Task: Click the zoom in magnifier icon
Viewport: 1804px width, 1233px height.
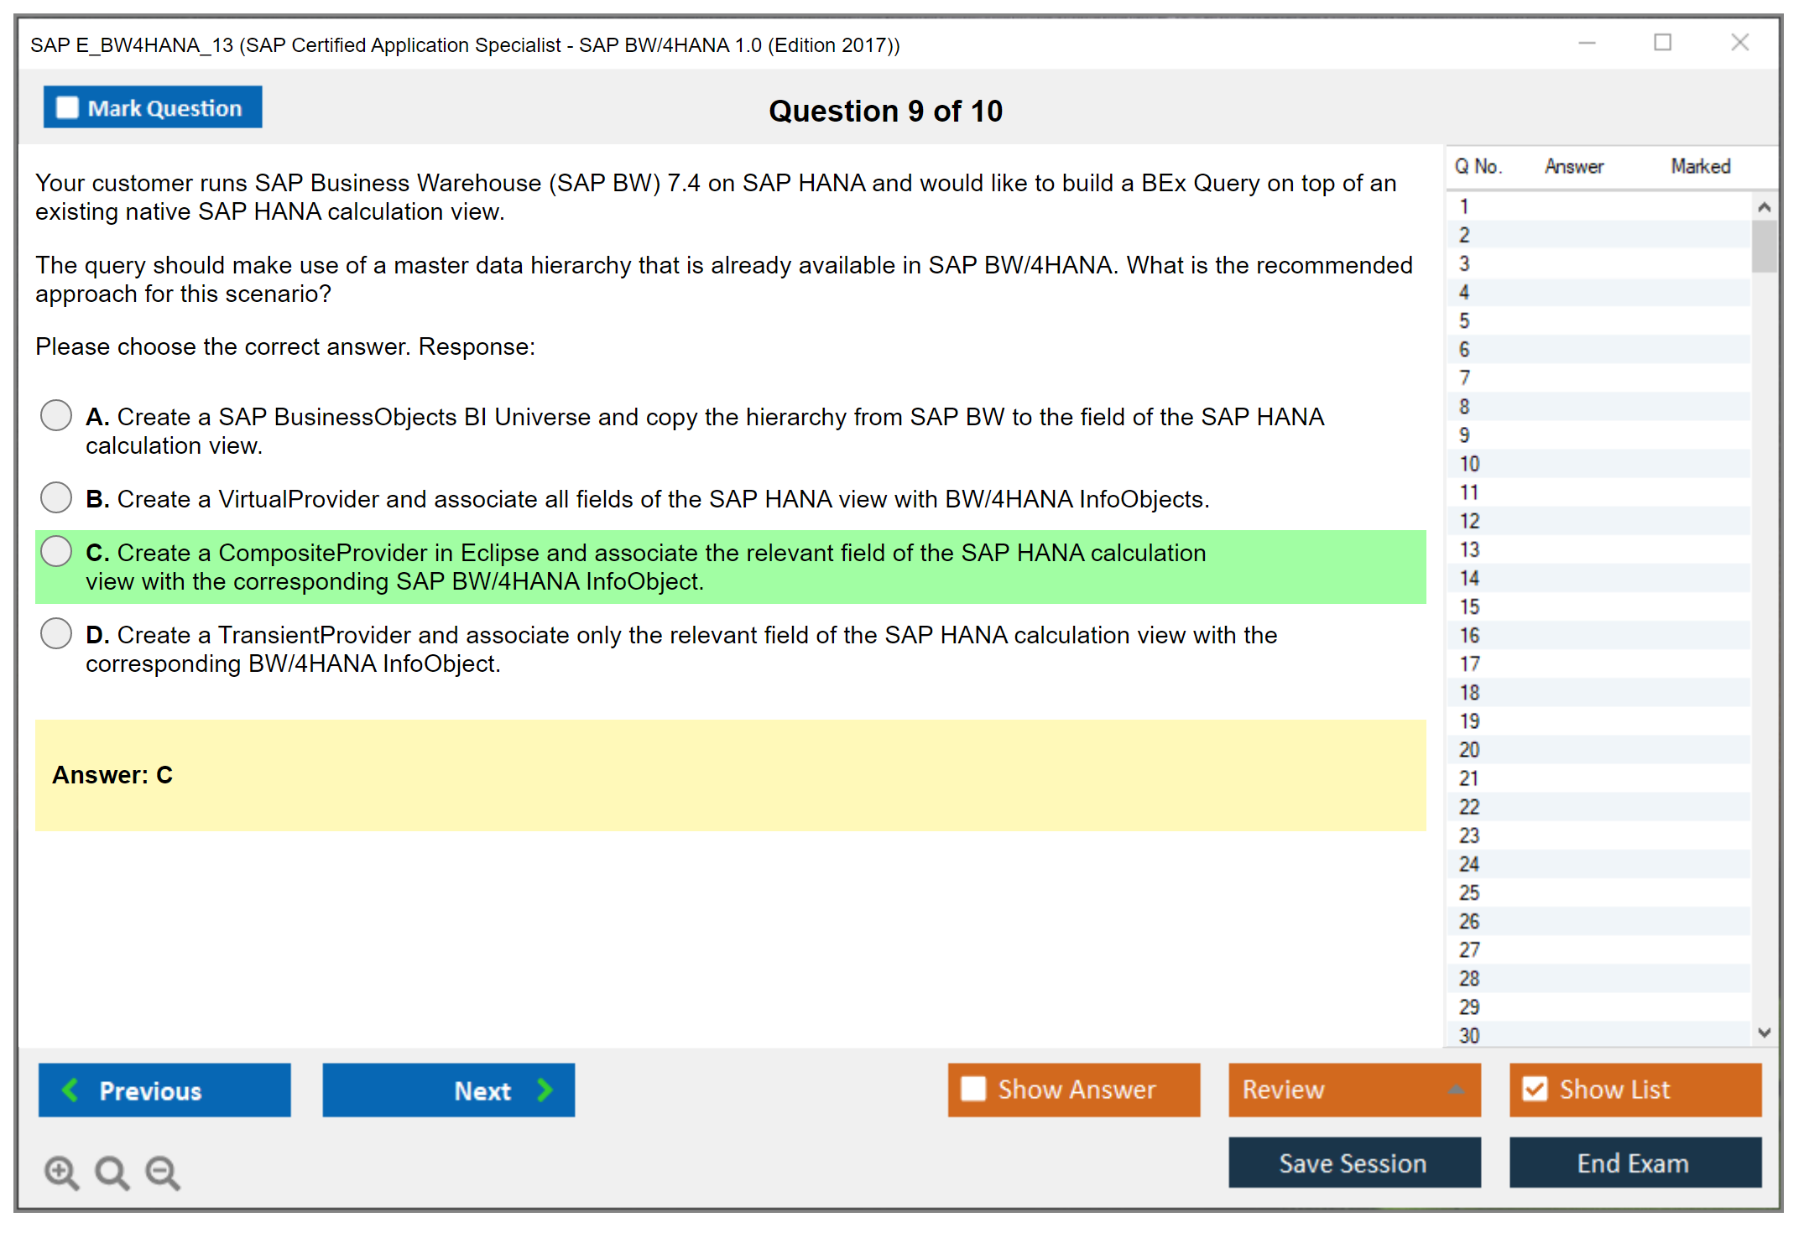Action: [61, 1172]
